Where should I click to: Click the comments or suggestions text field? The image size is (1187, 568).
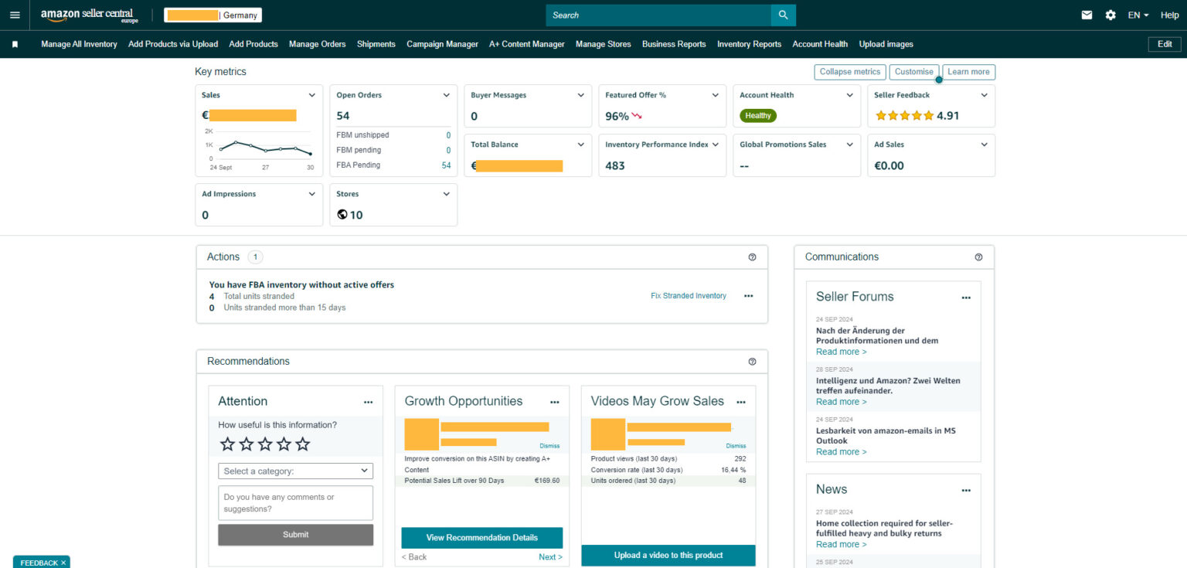295,503
